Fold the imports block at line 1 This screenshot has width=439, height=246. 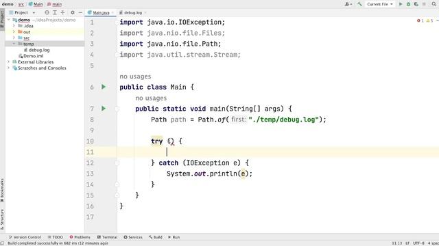(117, 23)
